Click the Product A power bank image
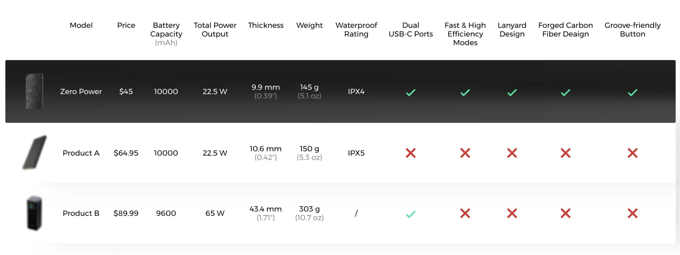 pyautogui.click(x=35, y=152)
